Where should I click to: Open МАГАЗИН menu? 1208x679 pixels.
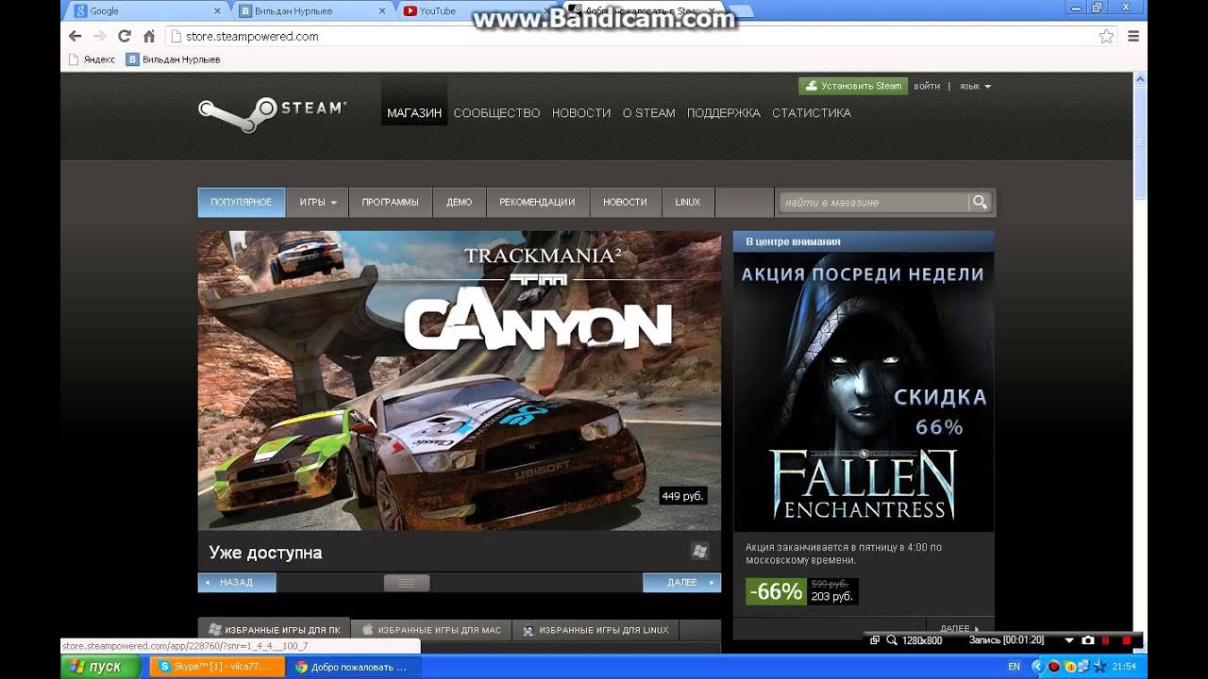tap(414, 112)
